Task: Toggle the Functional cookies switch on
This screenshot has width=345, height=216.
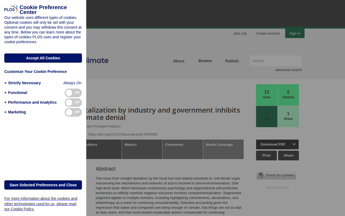Action: click(73, 93)
